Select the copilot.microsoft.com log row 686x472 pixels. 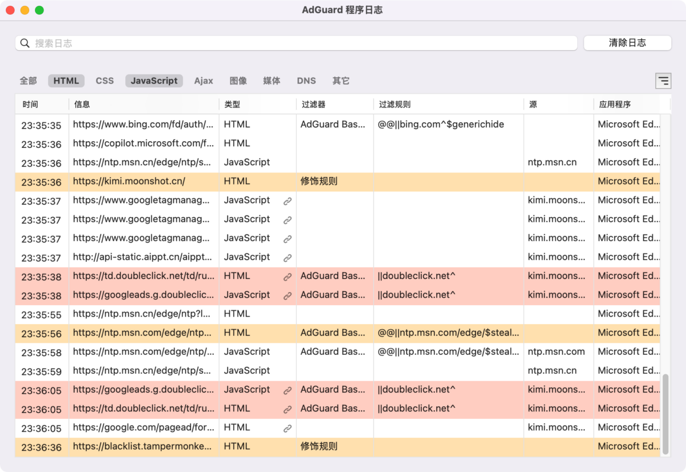click(x=338, y=143)
